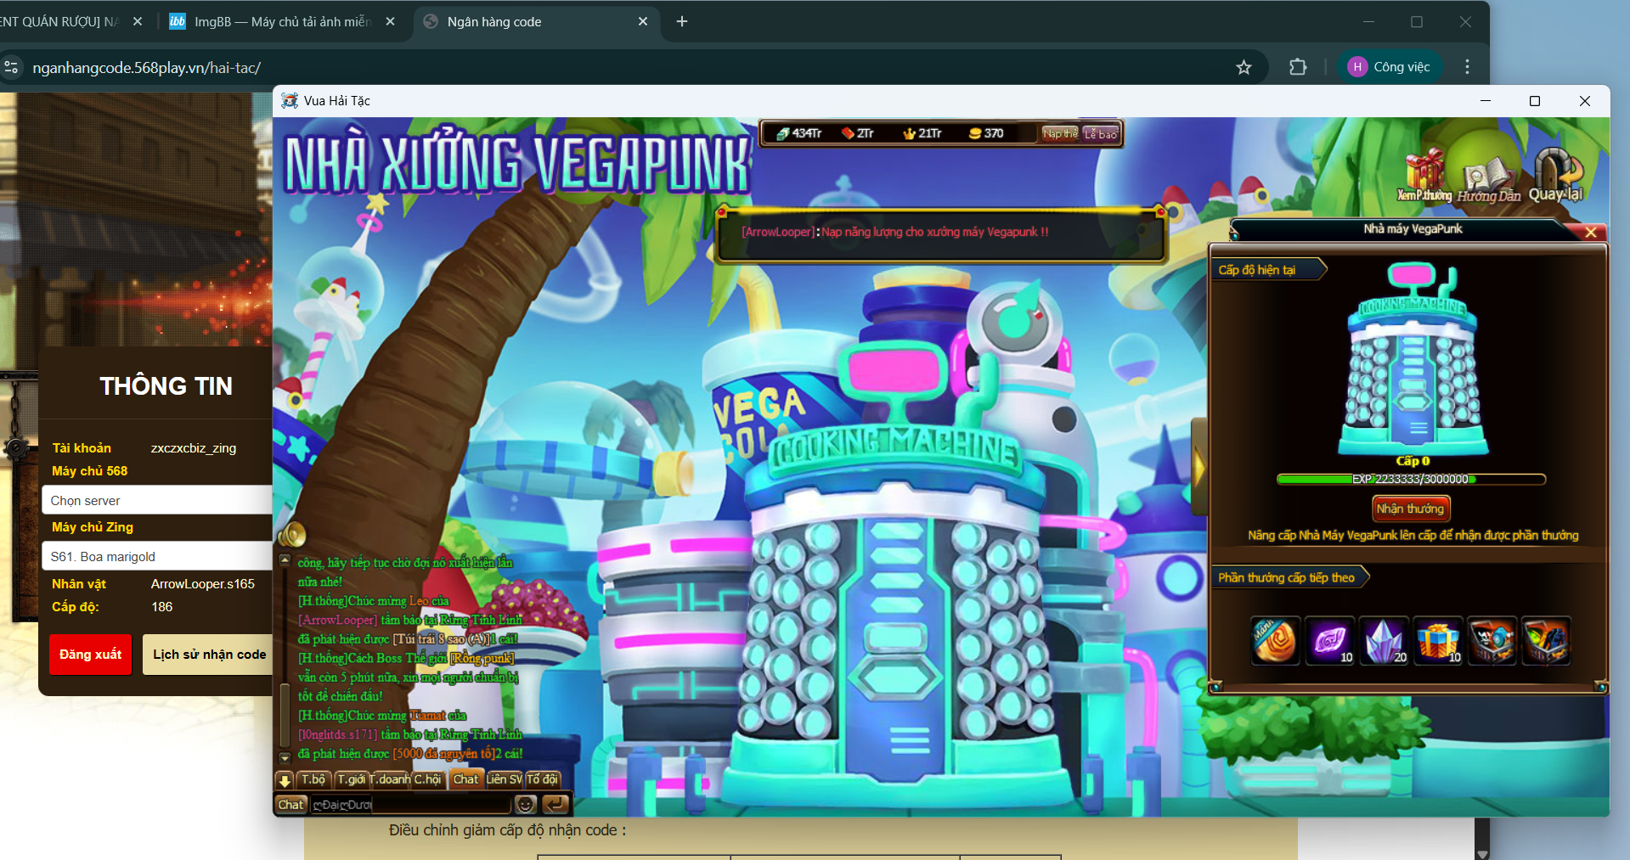Image resolution: width=1630 pixels, height=860 pixels.
Task: Select the purple item reward with count 10
Action: [x=1329, y=641]
